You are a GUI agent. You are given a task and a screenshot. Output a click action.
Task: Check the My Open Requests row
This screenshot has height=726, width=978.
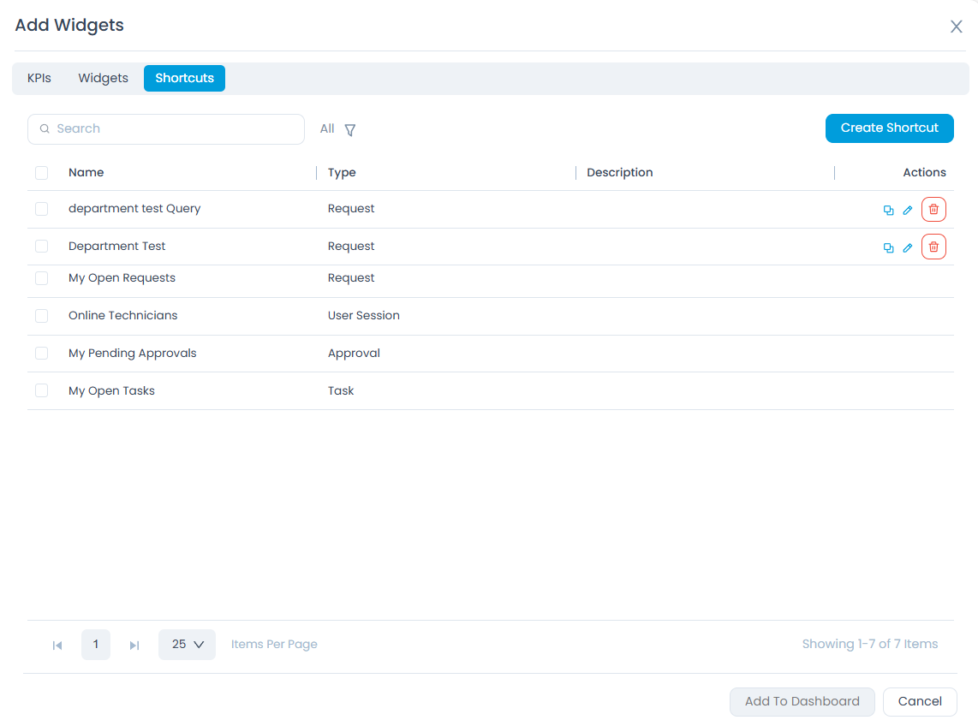[41, 278]
